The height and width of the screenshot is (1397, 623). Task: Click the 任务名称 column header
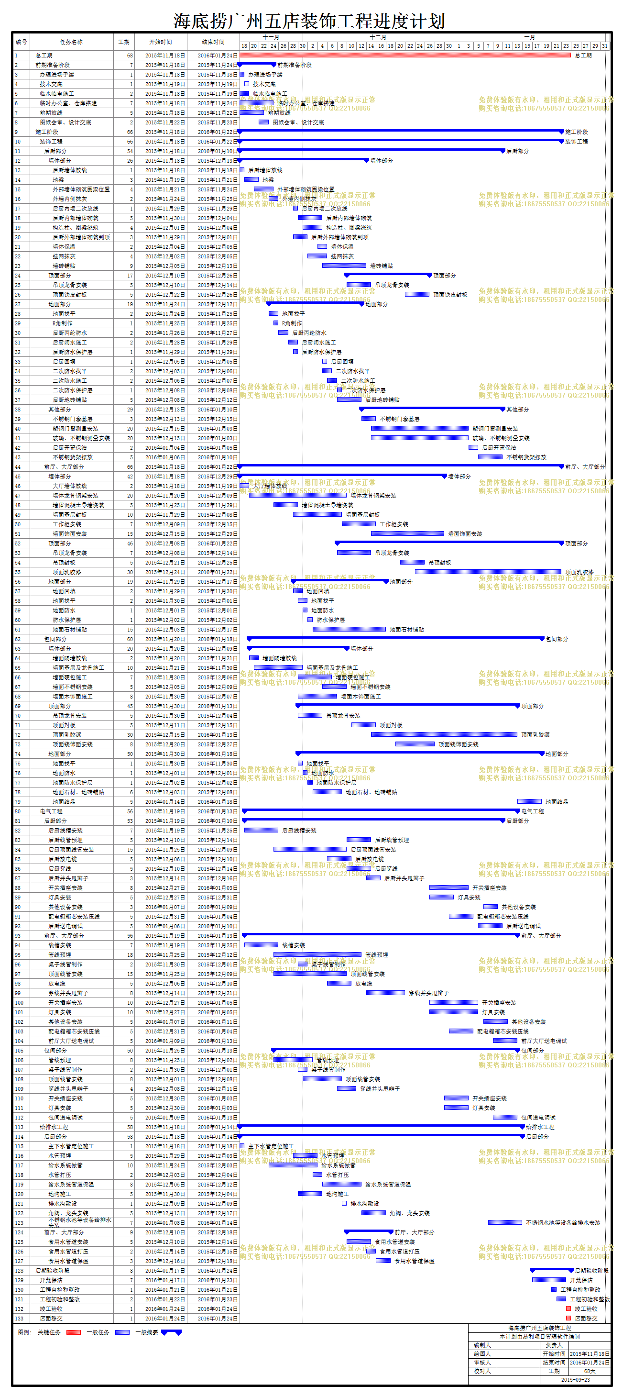(71, 42)
